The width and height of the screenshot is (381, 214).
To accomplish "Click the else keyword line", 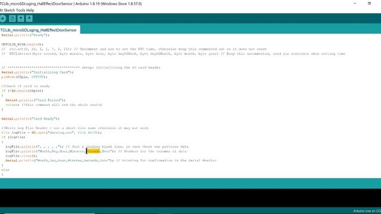I will (x=5, y=170).
